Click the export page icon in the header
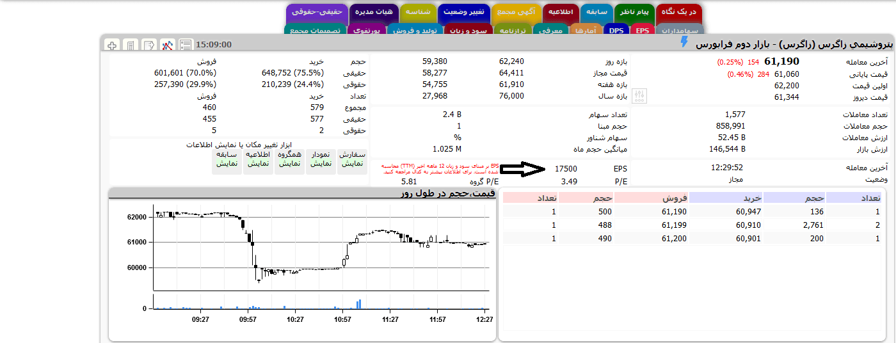This screenshot has height=343, width=896. point(148,45)
